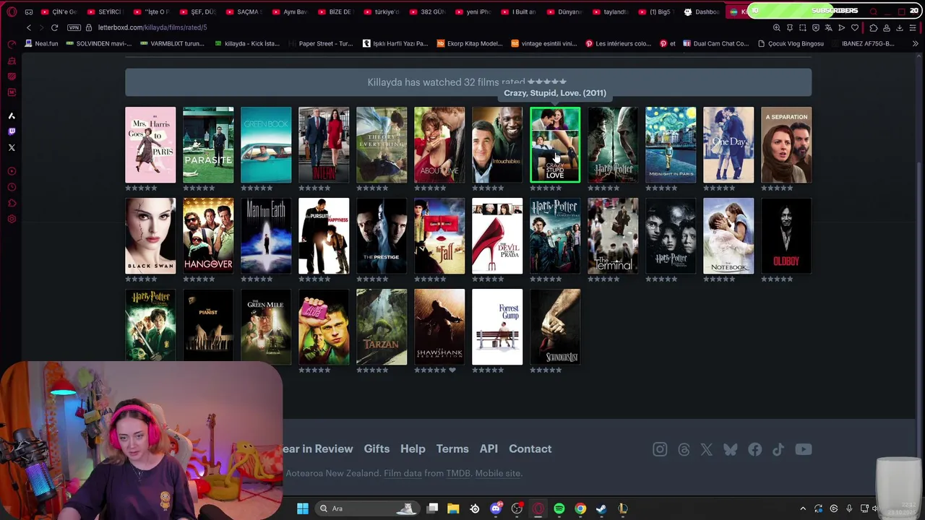Open the Terms footer link
The width and height of the screenshot is (925, 520).
click(452, 448)
